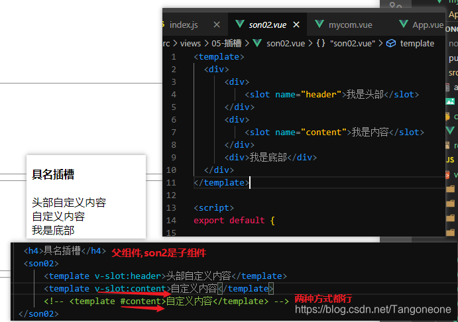Click '自定义内容' in preview output
Viewport: 458px width, 322px height.
coord(58,216)
